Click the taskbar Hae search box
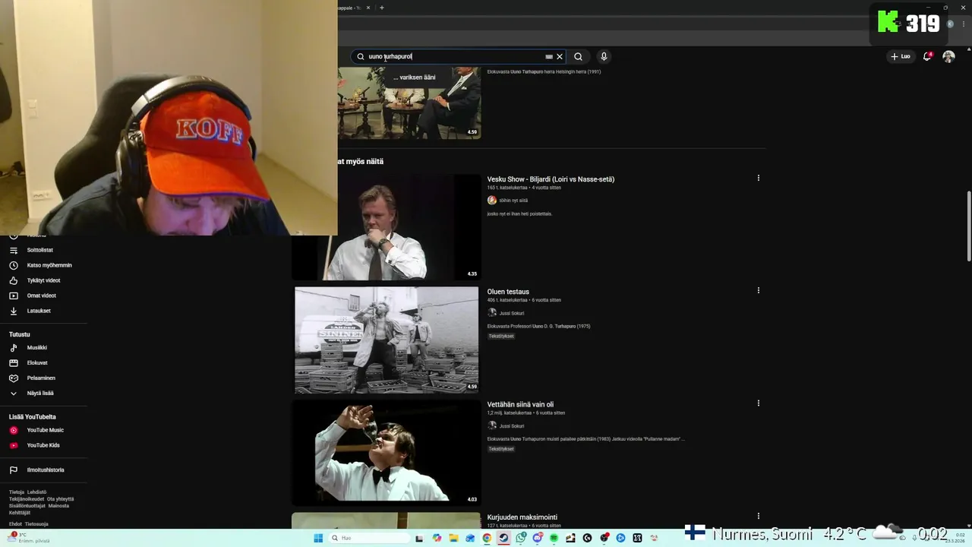Screen dimensions: 972x547 point(368,538)
